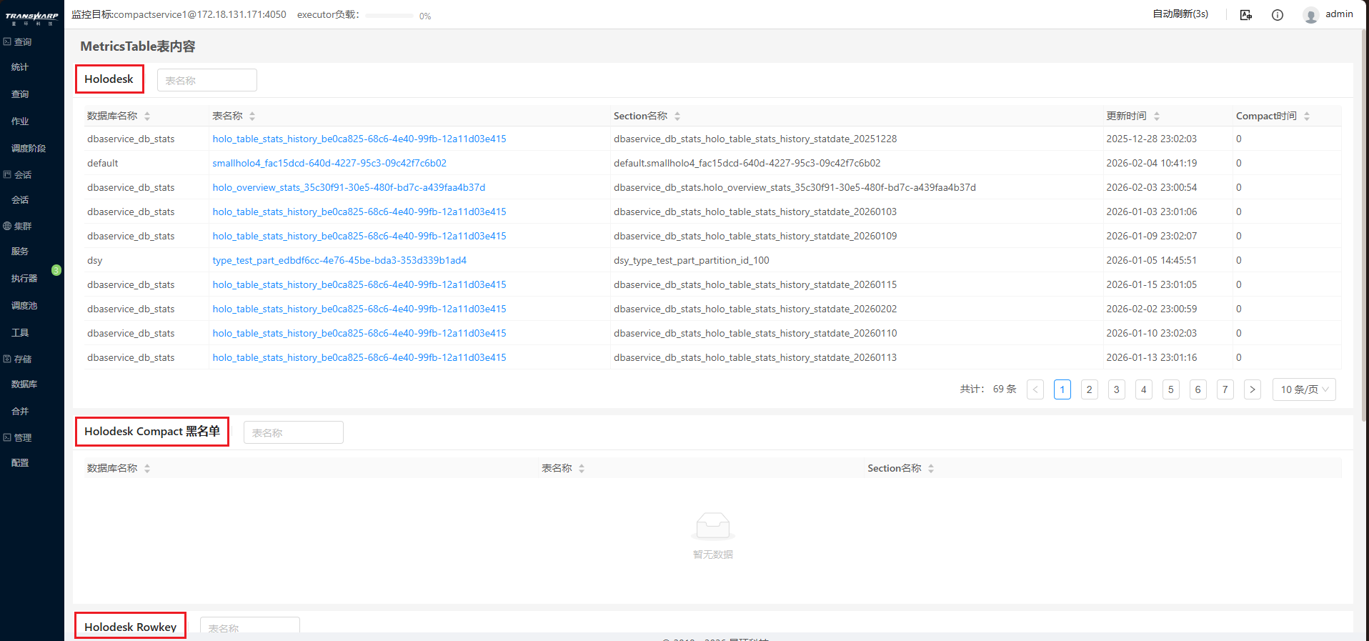This screenshot has height=641, width=1369.
Task: Sort by 更新时间 column arrows
Action: coord(1157,116)
